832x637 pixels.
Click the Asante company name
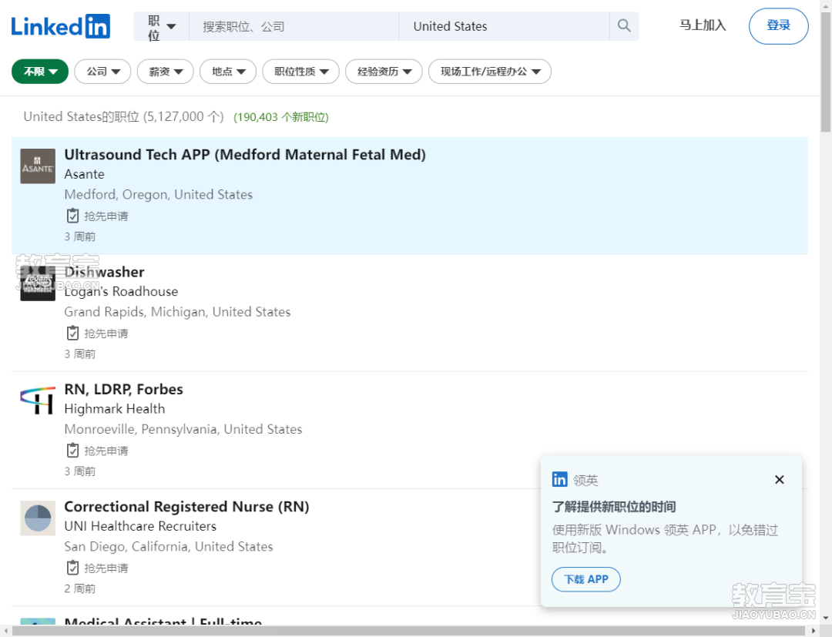click(85, 174)
